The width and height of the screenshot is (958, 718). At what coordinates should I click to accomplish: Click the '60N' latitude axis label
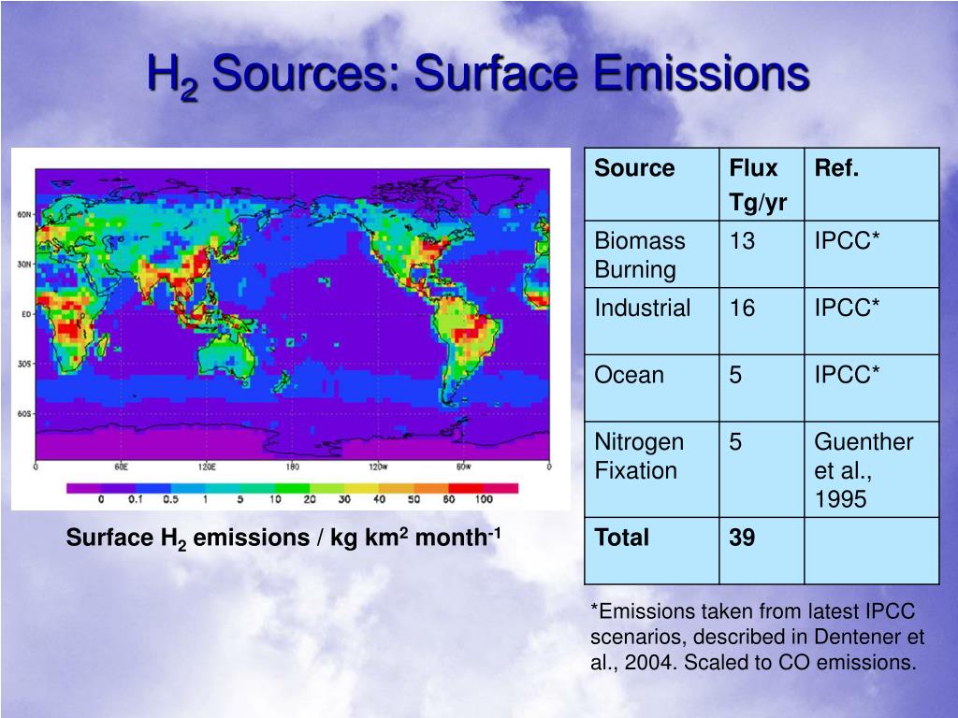click(23, 215)
